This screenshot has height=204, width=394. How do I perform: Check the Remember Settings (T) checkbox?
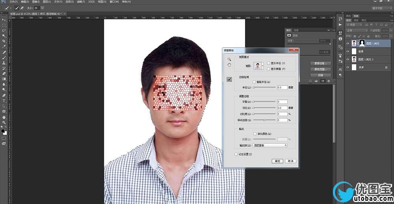236,154
